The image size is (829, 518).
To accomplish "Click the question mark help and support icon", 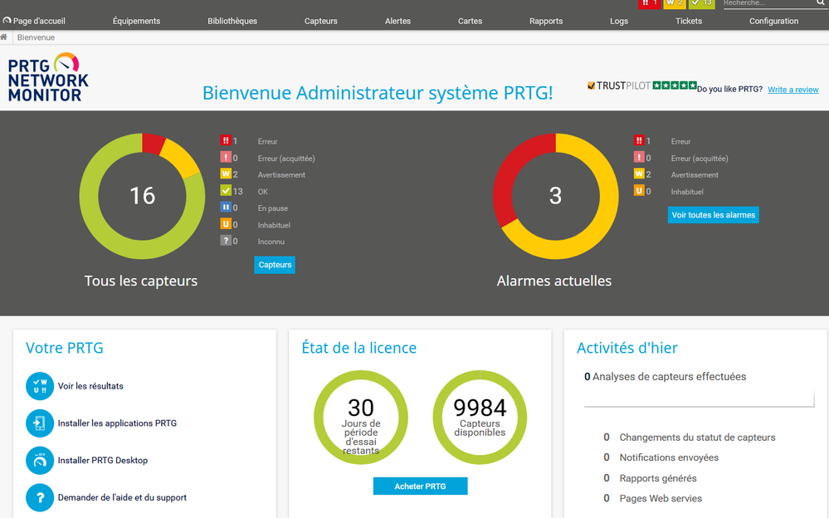I will [x=40, y=497].
